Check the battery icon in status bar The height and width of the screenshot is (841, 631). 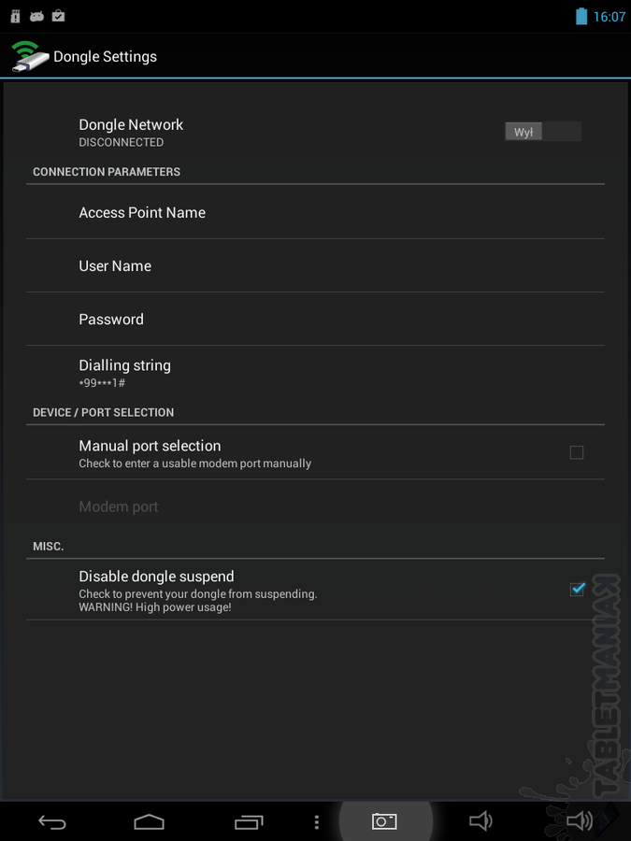pyautogui.click(x=581, y=16)
